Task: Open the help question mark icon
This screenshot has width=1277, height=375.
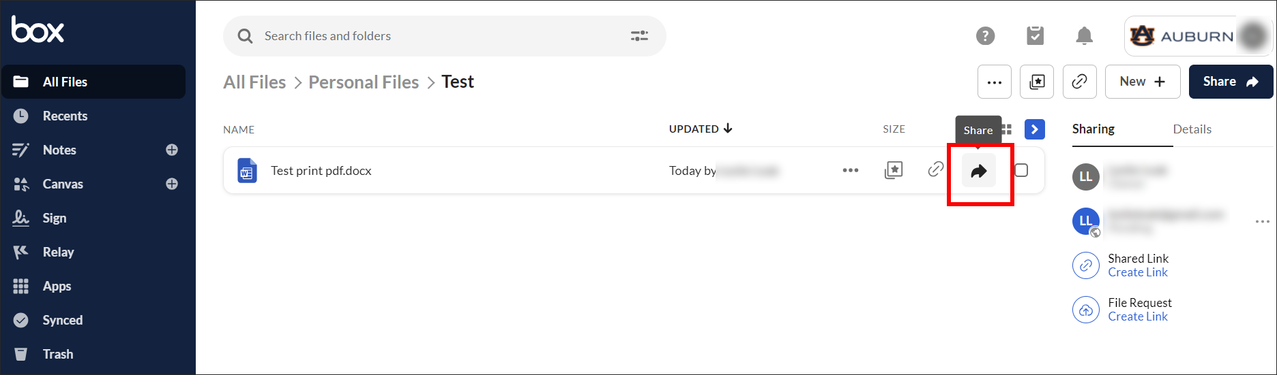Action: (985, 36)
